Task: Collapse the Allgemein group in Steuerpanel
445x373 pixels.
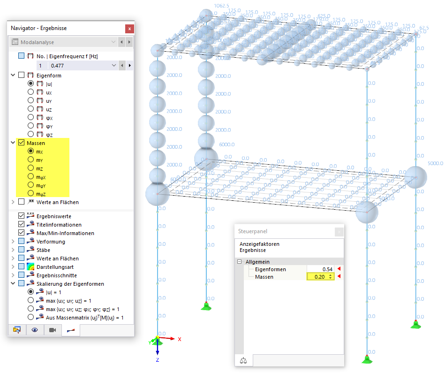Action: [239, 262]
